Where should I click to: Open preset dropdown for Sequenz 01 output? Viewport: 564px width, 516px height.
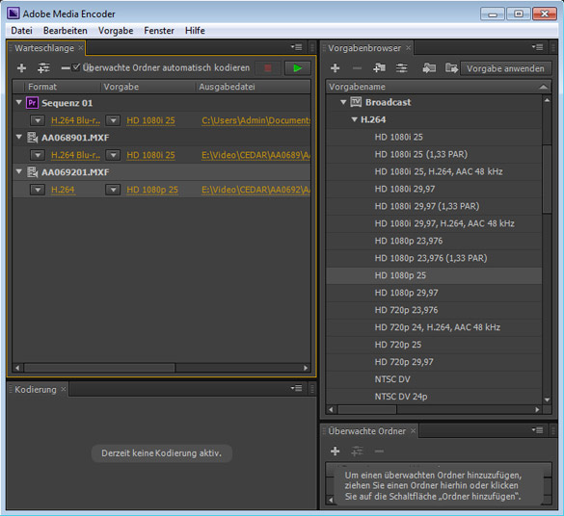tap(113, 120)
